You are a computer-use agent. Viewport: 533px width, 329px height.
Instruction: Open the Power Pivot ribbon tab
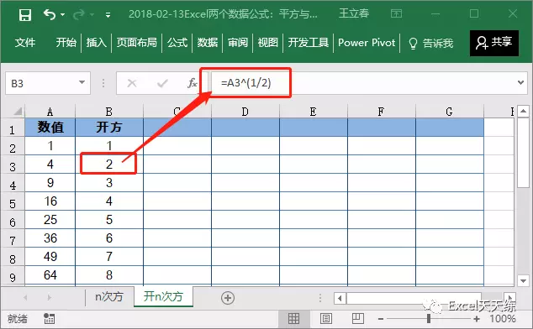(x=367, y=43)
